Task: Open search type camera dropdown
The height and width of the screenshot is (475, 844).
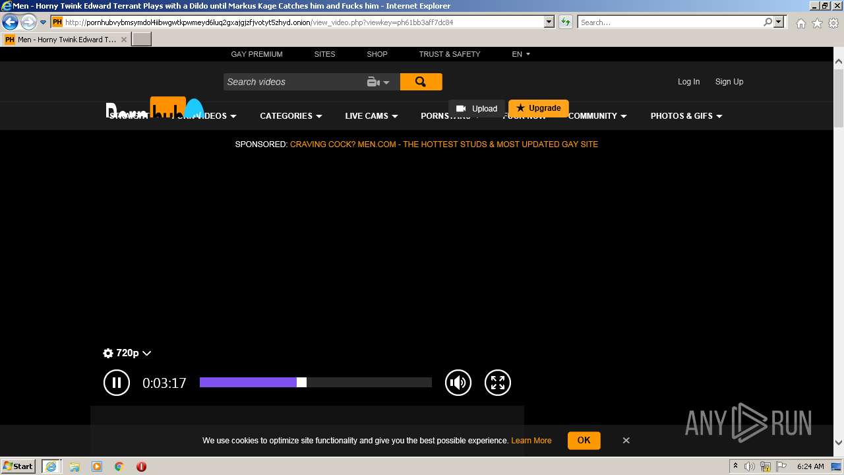Action: (378, 82)
